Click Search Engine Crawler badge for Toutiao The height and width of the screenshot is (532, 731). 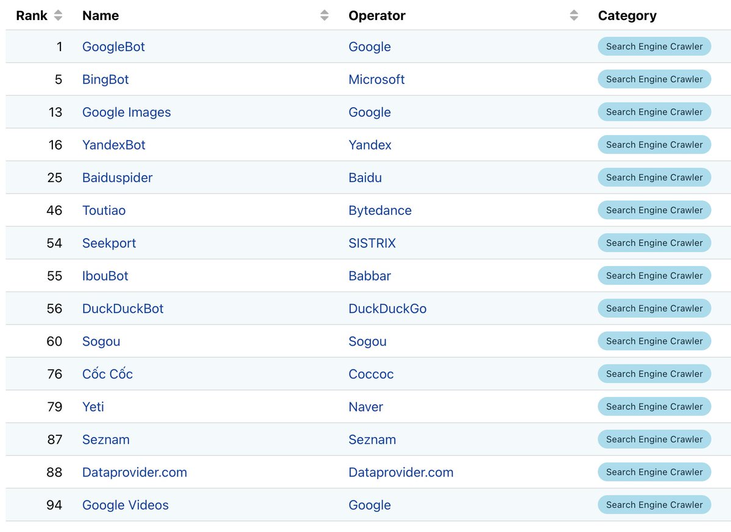(654, 210)
